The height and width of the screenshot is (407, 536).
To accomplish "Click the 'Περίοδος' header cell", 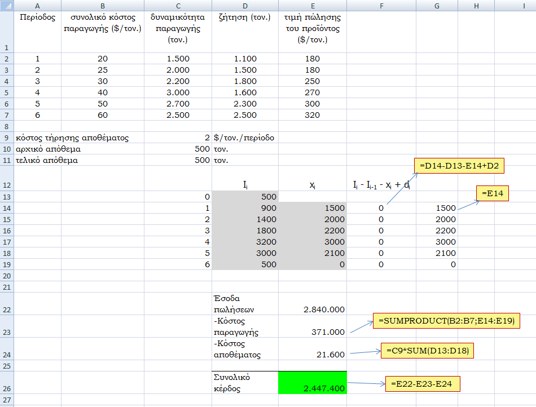I will point(38,32).
